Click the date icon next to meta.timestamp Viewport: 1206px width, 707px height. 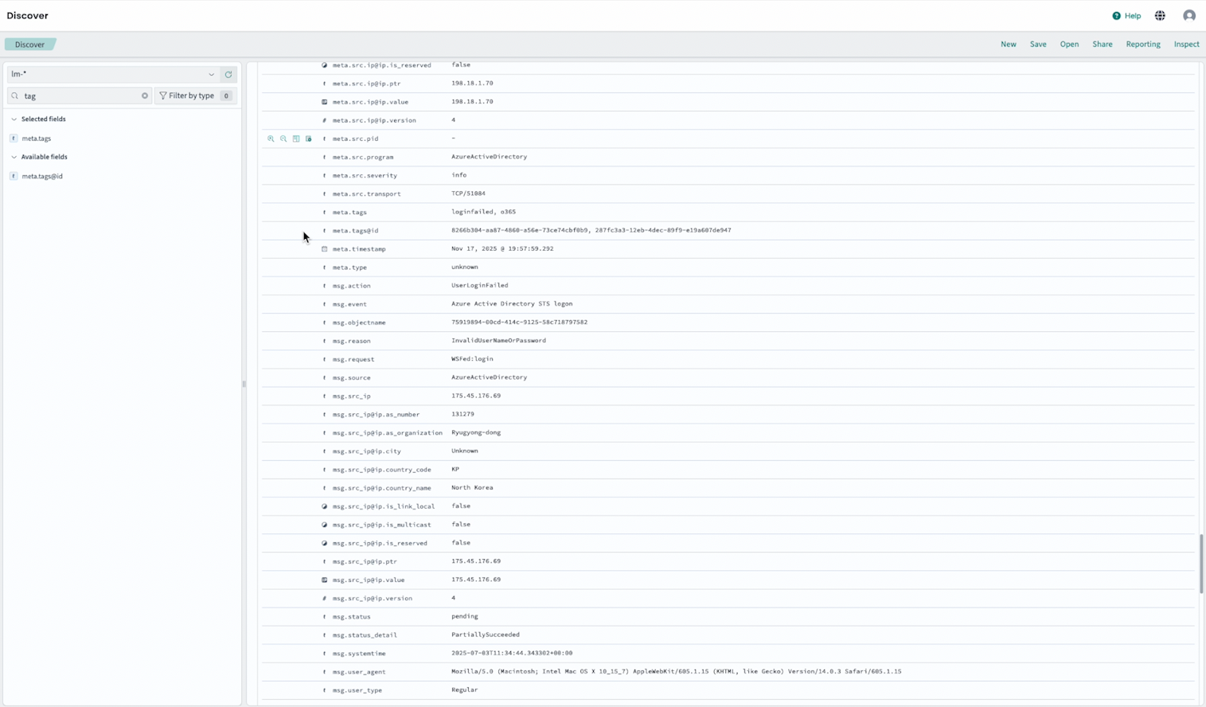point(324,249)
